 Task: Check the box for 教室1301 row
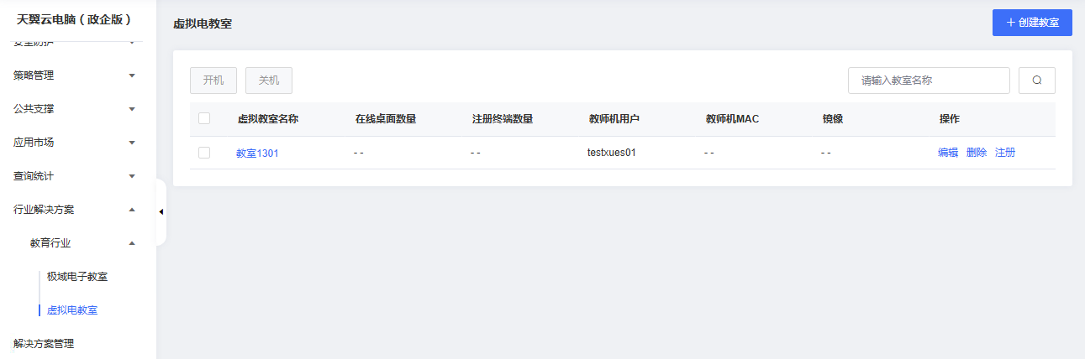coord(204,153)
